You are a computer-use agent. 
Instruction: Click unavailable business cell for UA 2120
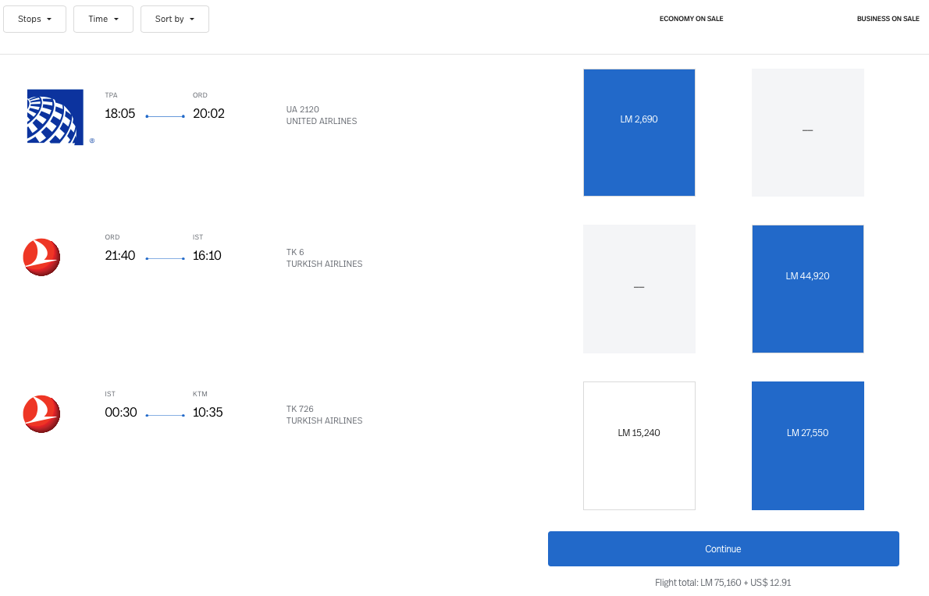[x=807, y=133]
